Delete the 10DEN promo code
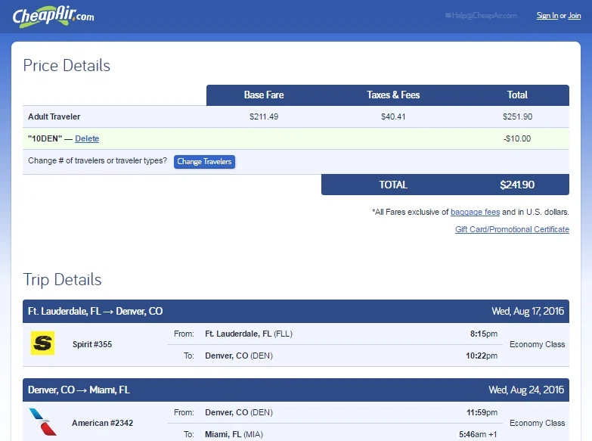 (x=87, y=138)
